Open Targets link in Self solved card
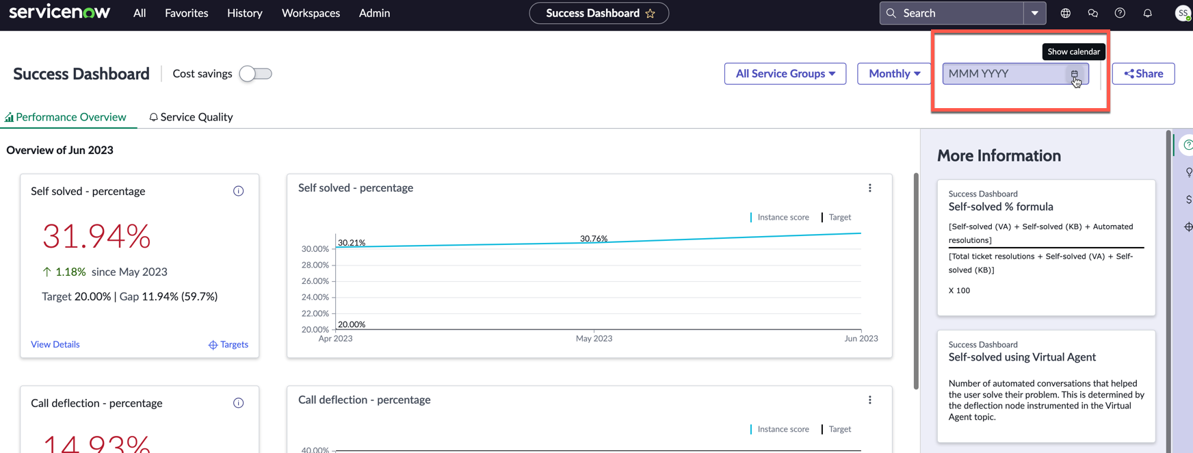This screenshot has height=453, width=1193. point(228,344)
